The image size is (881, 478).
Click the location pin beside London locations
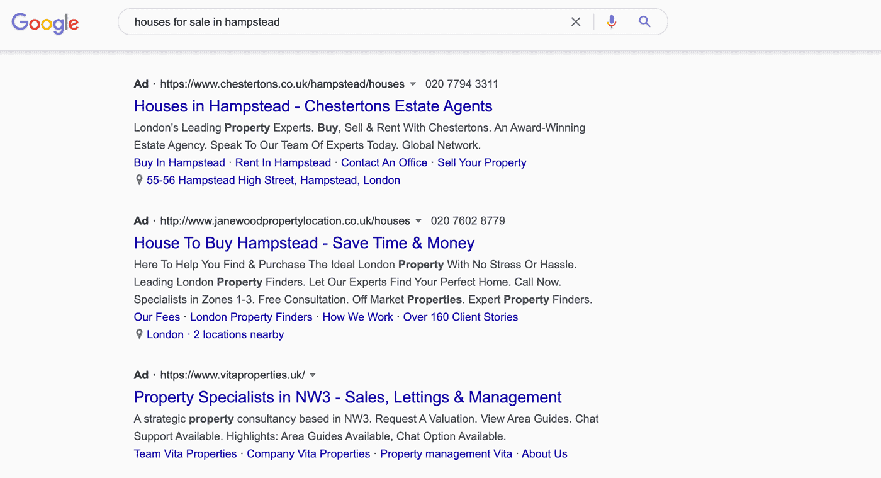(x=138, y=334)
